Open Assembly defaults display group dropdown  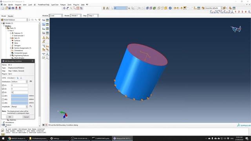tap(213, 8)
